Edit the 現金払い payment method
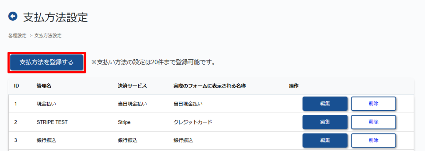This screenshot has width=425, height=151. pos(325,104)
